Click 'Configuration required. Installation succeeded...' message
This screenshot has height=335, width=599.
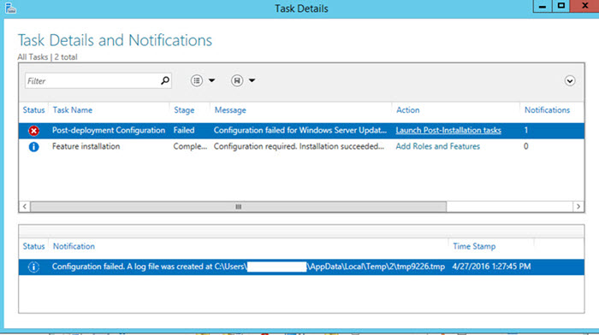click(x=299, y=146)
